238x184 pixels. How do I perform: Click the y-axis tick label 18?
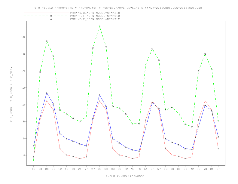[23, 37]
